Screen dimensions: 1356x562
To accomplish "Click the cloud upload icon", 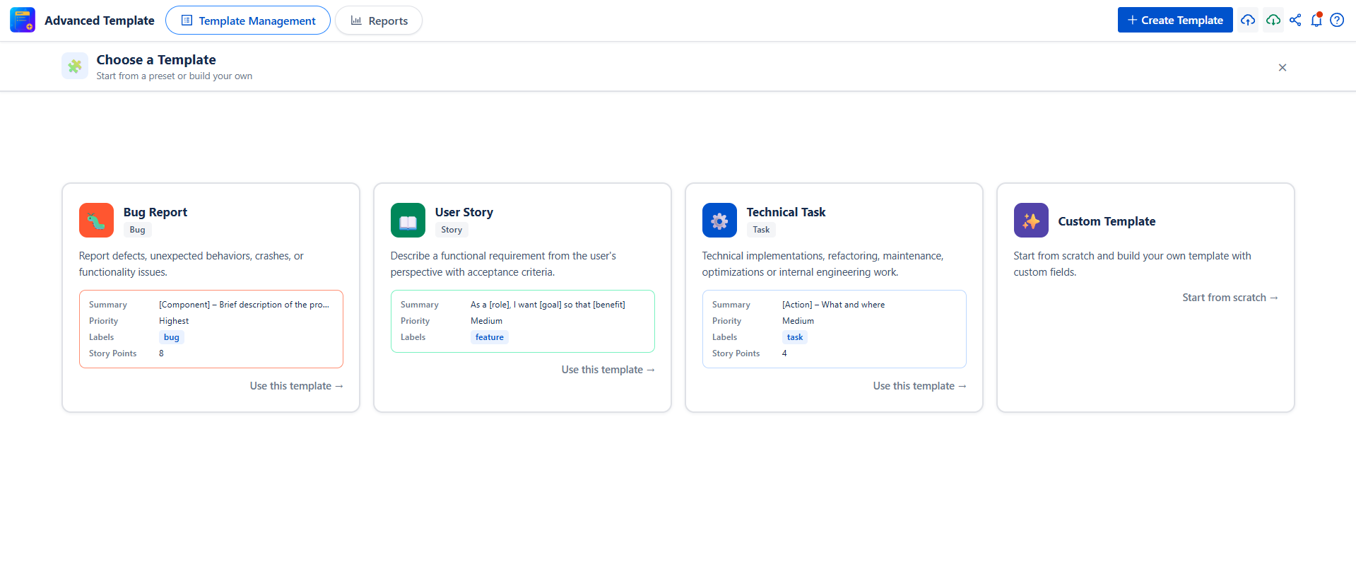I will click(x=1248, y=20).
